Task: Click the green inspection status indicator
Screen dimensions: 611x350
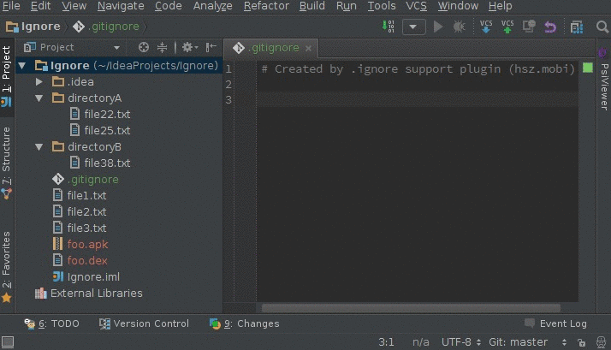Action: point(588,68)
